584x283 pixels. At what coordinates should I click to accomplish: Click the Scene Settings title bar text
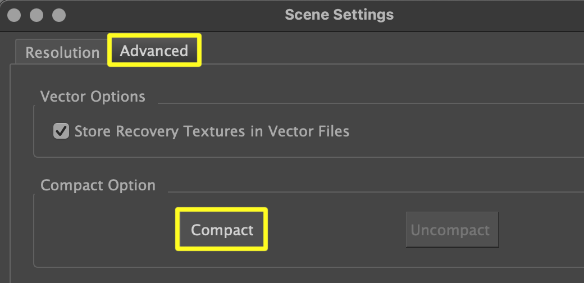[x=339, y=15]
